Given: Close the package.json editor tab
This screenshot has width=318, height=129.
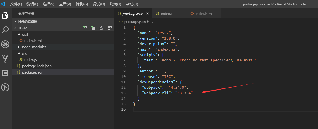Looking at the screenshot, I should tap(147, 14).
